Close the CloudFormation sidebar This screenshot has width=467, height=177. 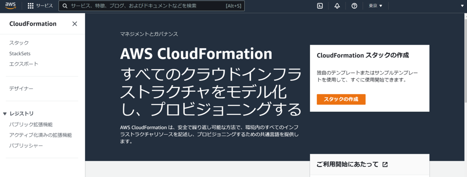click(x=75, y=24)
